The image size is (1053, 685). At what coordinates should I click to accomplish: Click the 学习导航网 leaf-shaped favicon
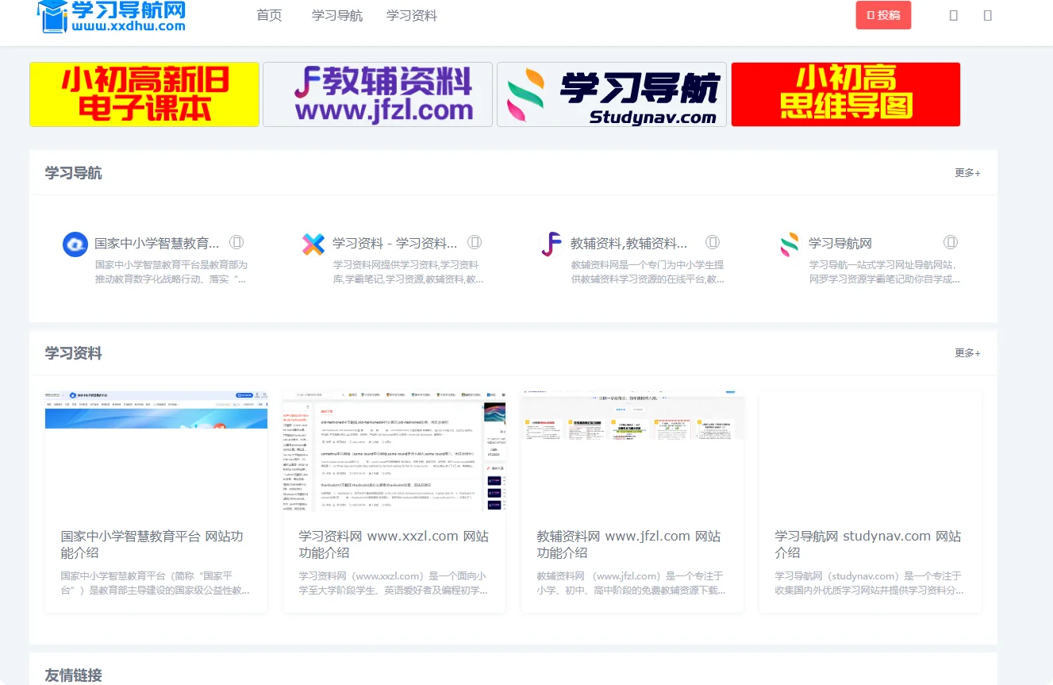pyautogui.click(x=789, y=244)
